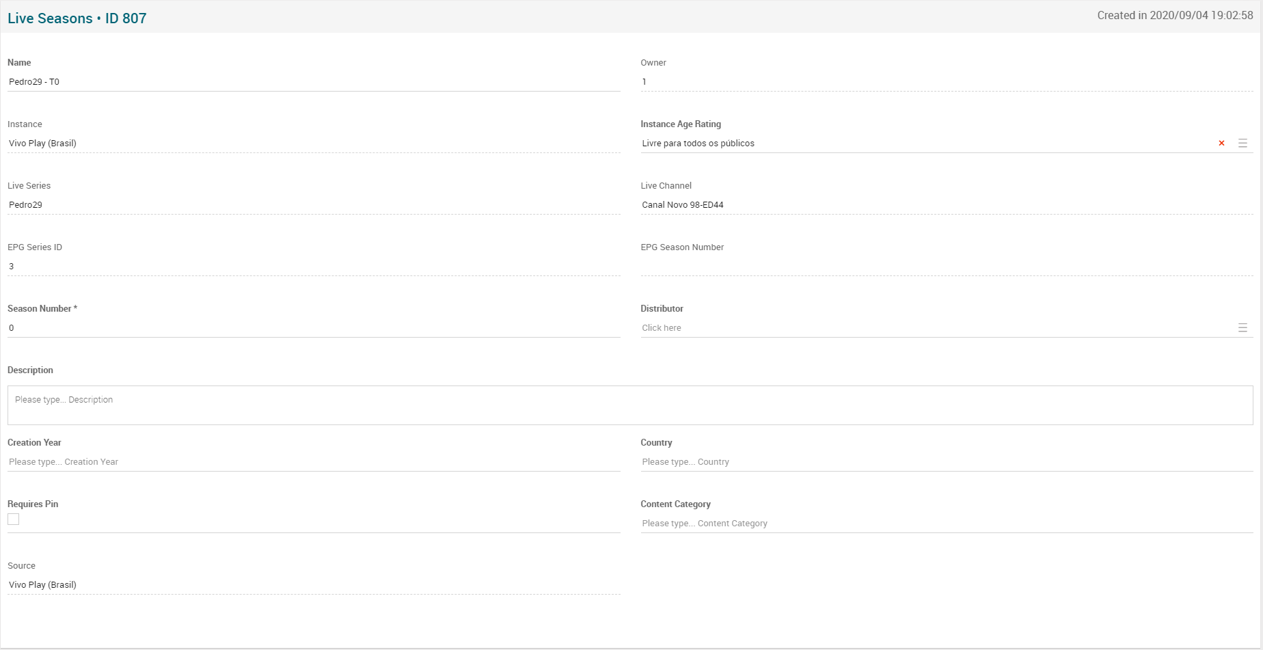The image size is (1263, 650).
Task: Select Live Channel Canal Novo 98-ED44
Action: point(946,205)
